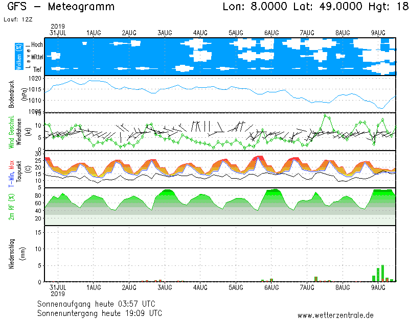Click the Sonnenaufgang heute 03:57 UTC text
Screen dimensions: 409x319
(x=99, y=304)
